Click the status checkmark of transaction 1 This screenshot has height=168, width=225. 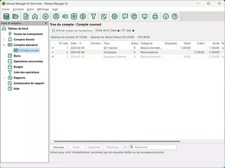(53, 48)
